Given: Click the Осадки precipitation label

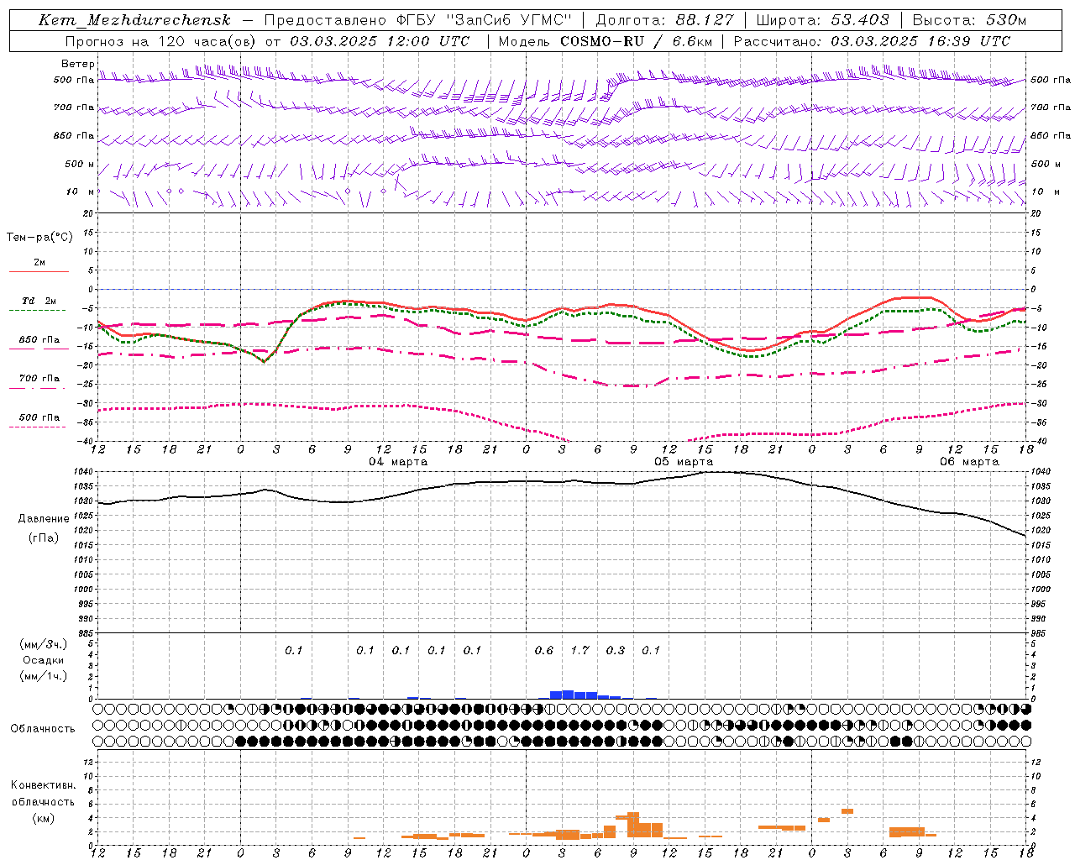Looking at the screenshot, I should point(44,660).
